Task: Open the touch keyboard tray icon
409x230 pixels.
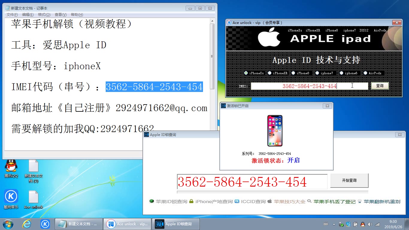Action: tap(326, 224)
